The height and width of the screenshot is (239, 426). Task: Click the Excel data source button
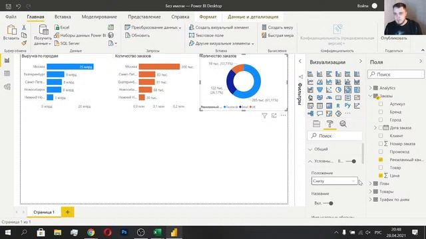pyautogui.click(x=62, y=27)
